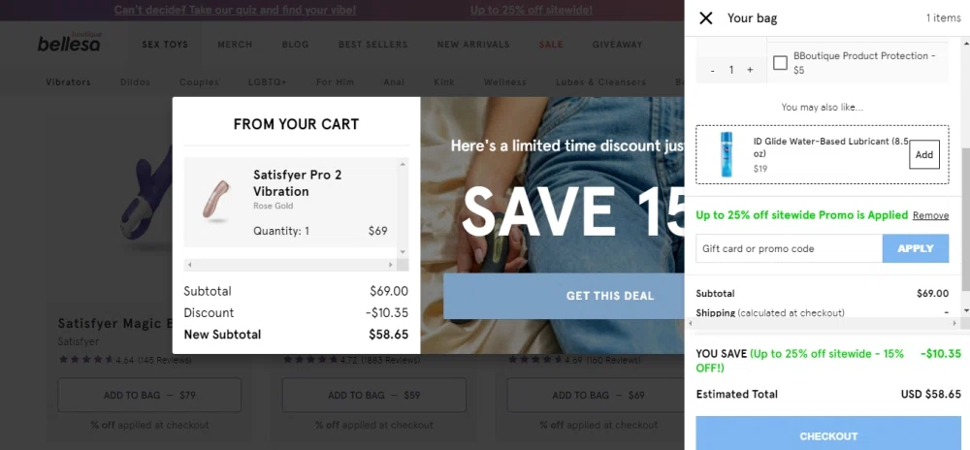Click the Satisfyer Pro 2 cart image
Image resolution: width=970 pixels, height=450 pixels.
click(x=215, y=200)
